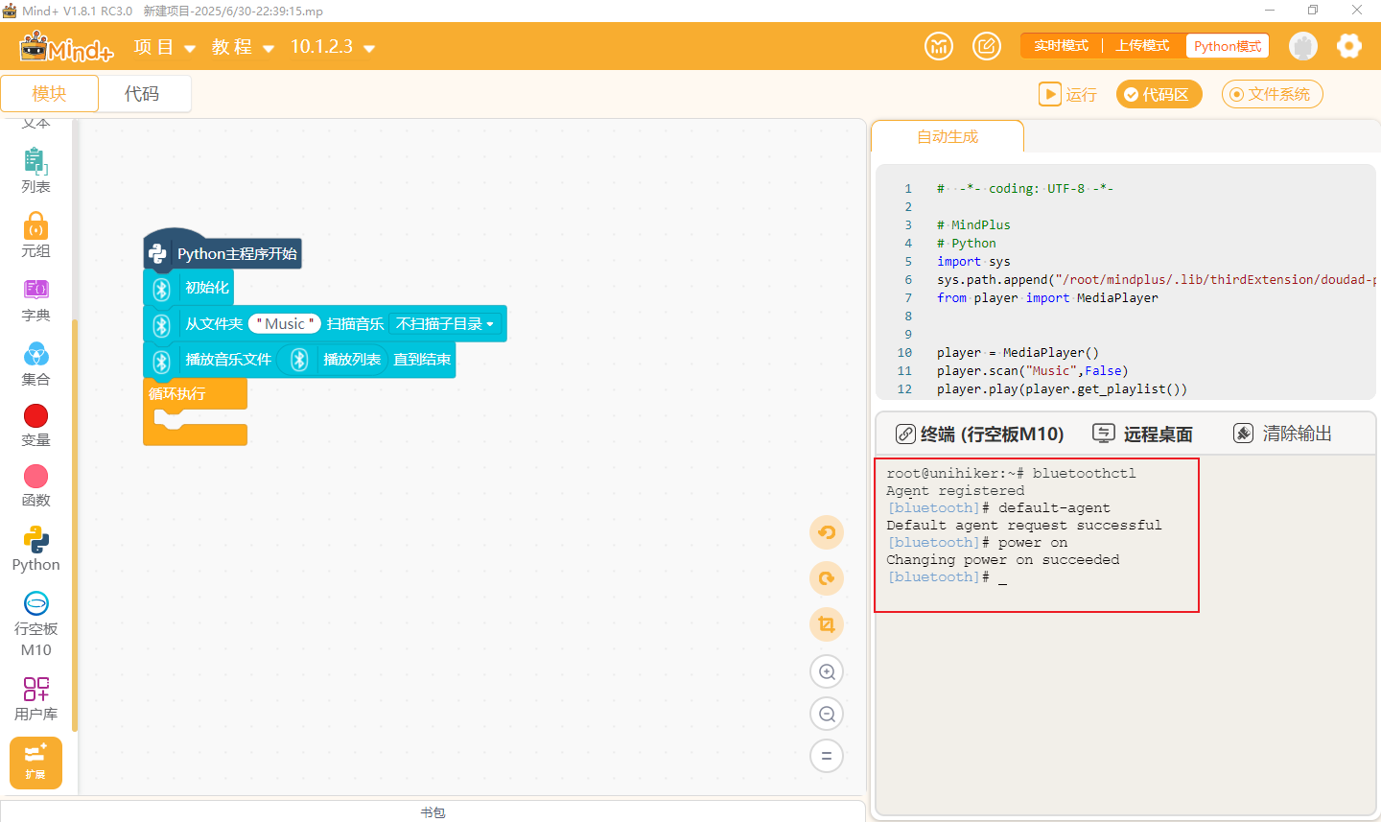
Task: Open the 集合 (Set) block category
Action: (x=35, y=364)
